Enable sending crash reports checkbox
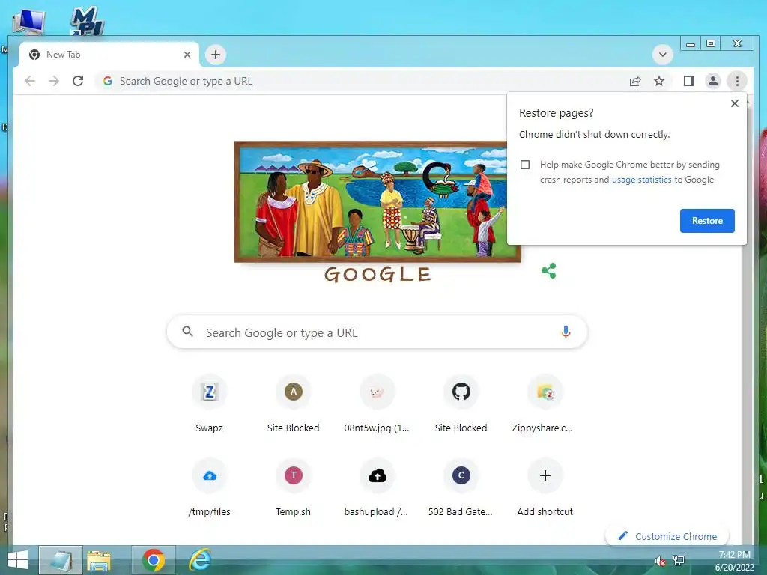Image resolution: width=767 pixels, height=575 pixels. tap(525, 165)
